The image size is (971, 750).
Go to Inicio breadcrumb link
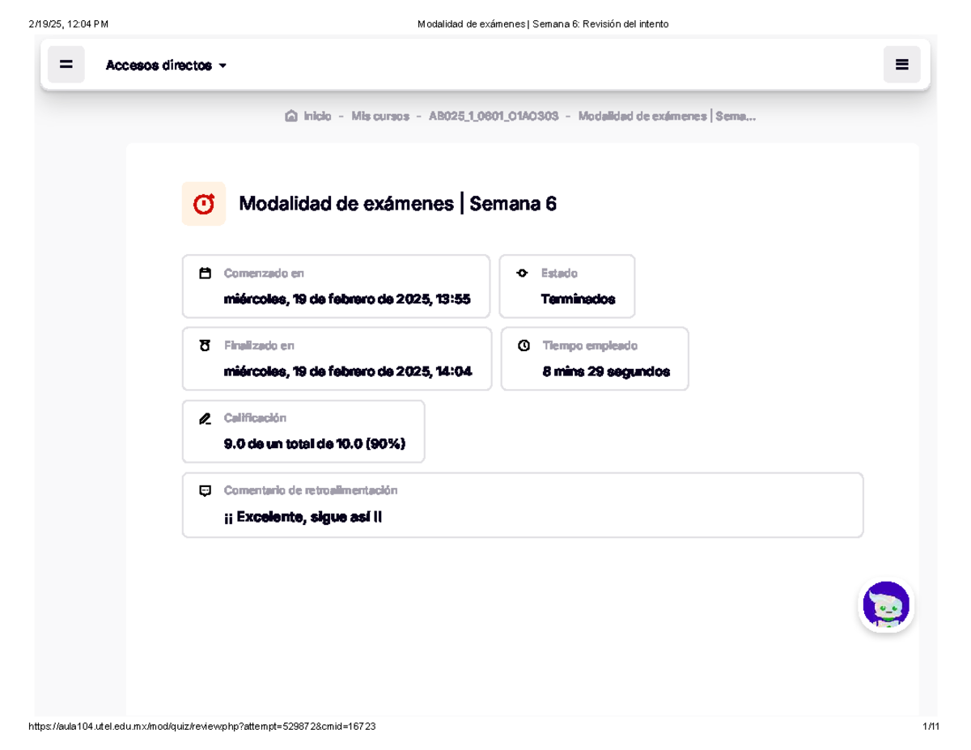(317, 117)
